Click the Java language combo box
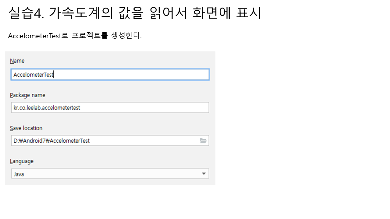This screenshot has width=390, height=219. tap(110, 174)
